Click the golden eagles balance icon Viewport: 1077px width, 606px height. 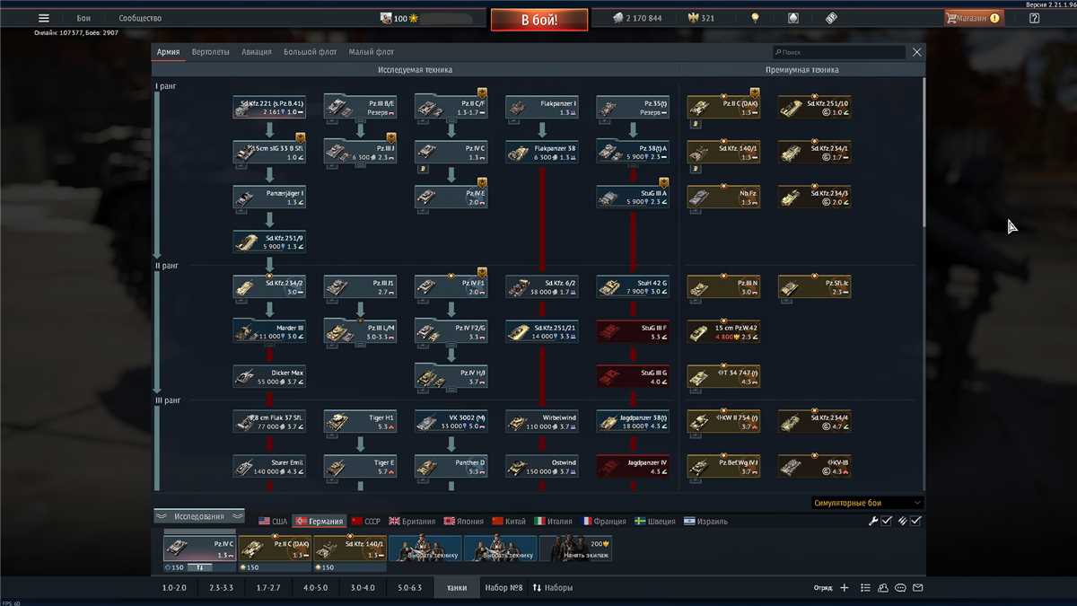(x=692, y=18)
